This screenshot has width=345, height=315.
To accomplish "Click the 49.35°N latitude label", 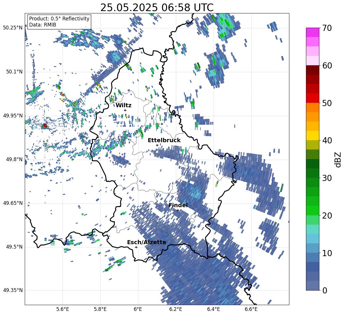I will click(x=13, y=290).
